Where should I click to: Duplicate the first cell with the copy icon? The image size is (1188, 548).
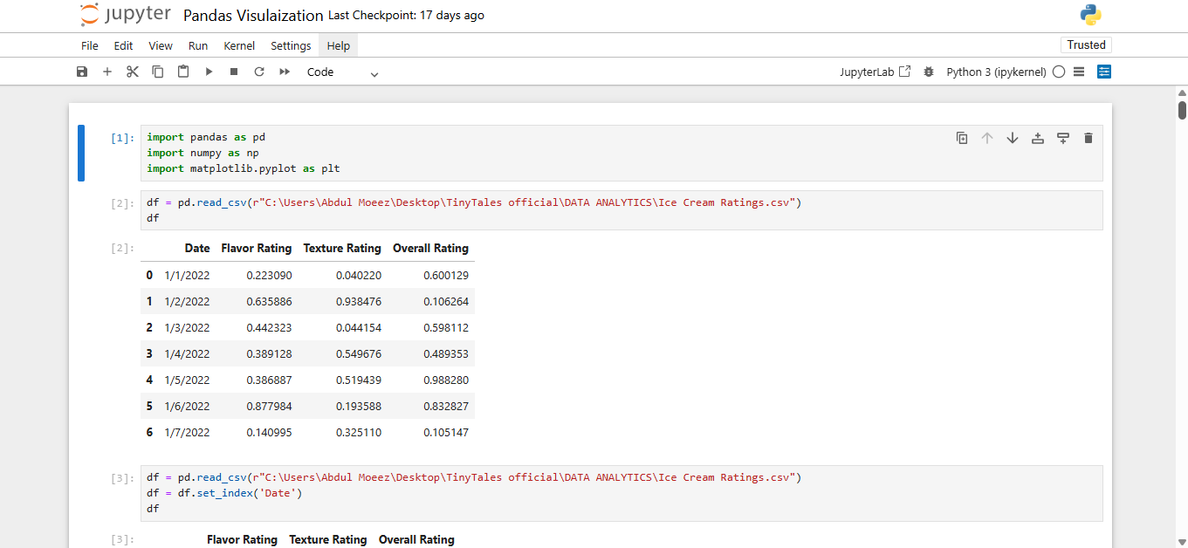962,138
